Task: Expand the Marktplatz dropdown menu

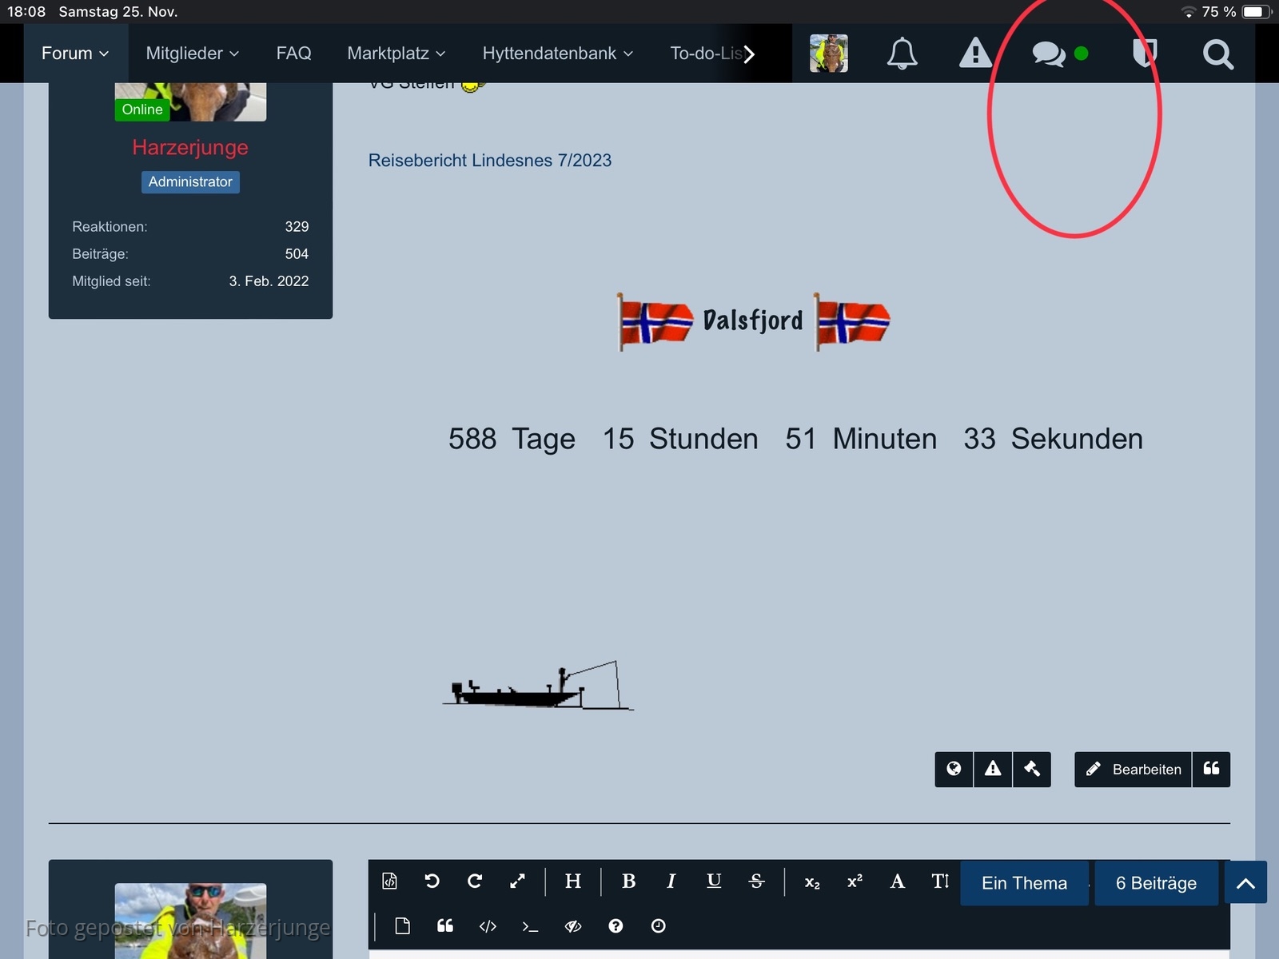Action: [396, 54]
